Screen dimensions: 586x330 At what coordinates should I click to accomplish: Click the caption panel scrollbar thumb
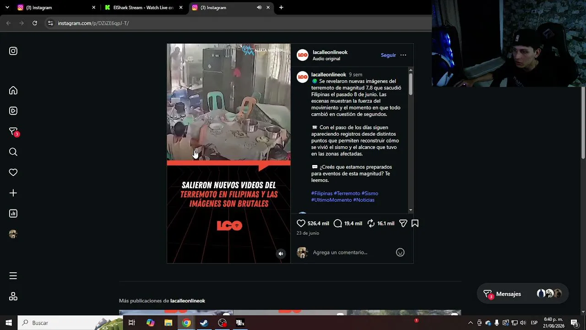pyautogui.click(x=411, y=84)
